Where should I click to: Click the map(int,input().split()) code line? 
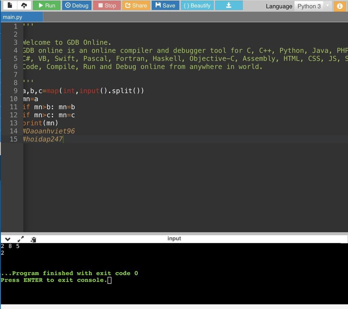click(84, 91)
